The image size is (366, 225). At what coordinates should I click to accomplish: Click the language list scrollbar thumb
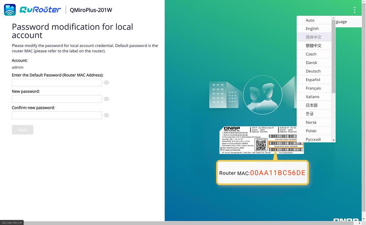point(333,56)
